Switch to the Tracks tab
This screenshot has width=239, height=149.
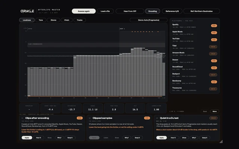point(80,20)
